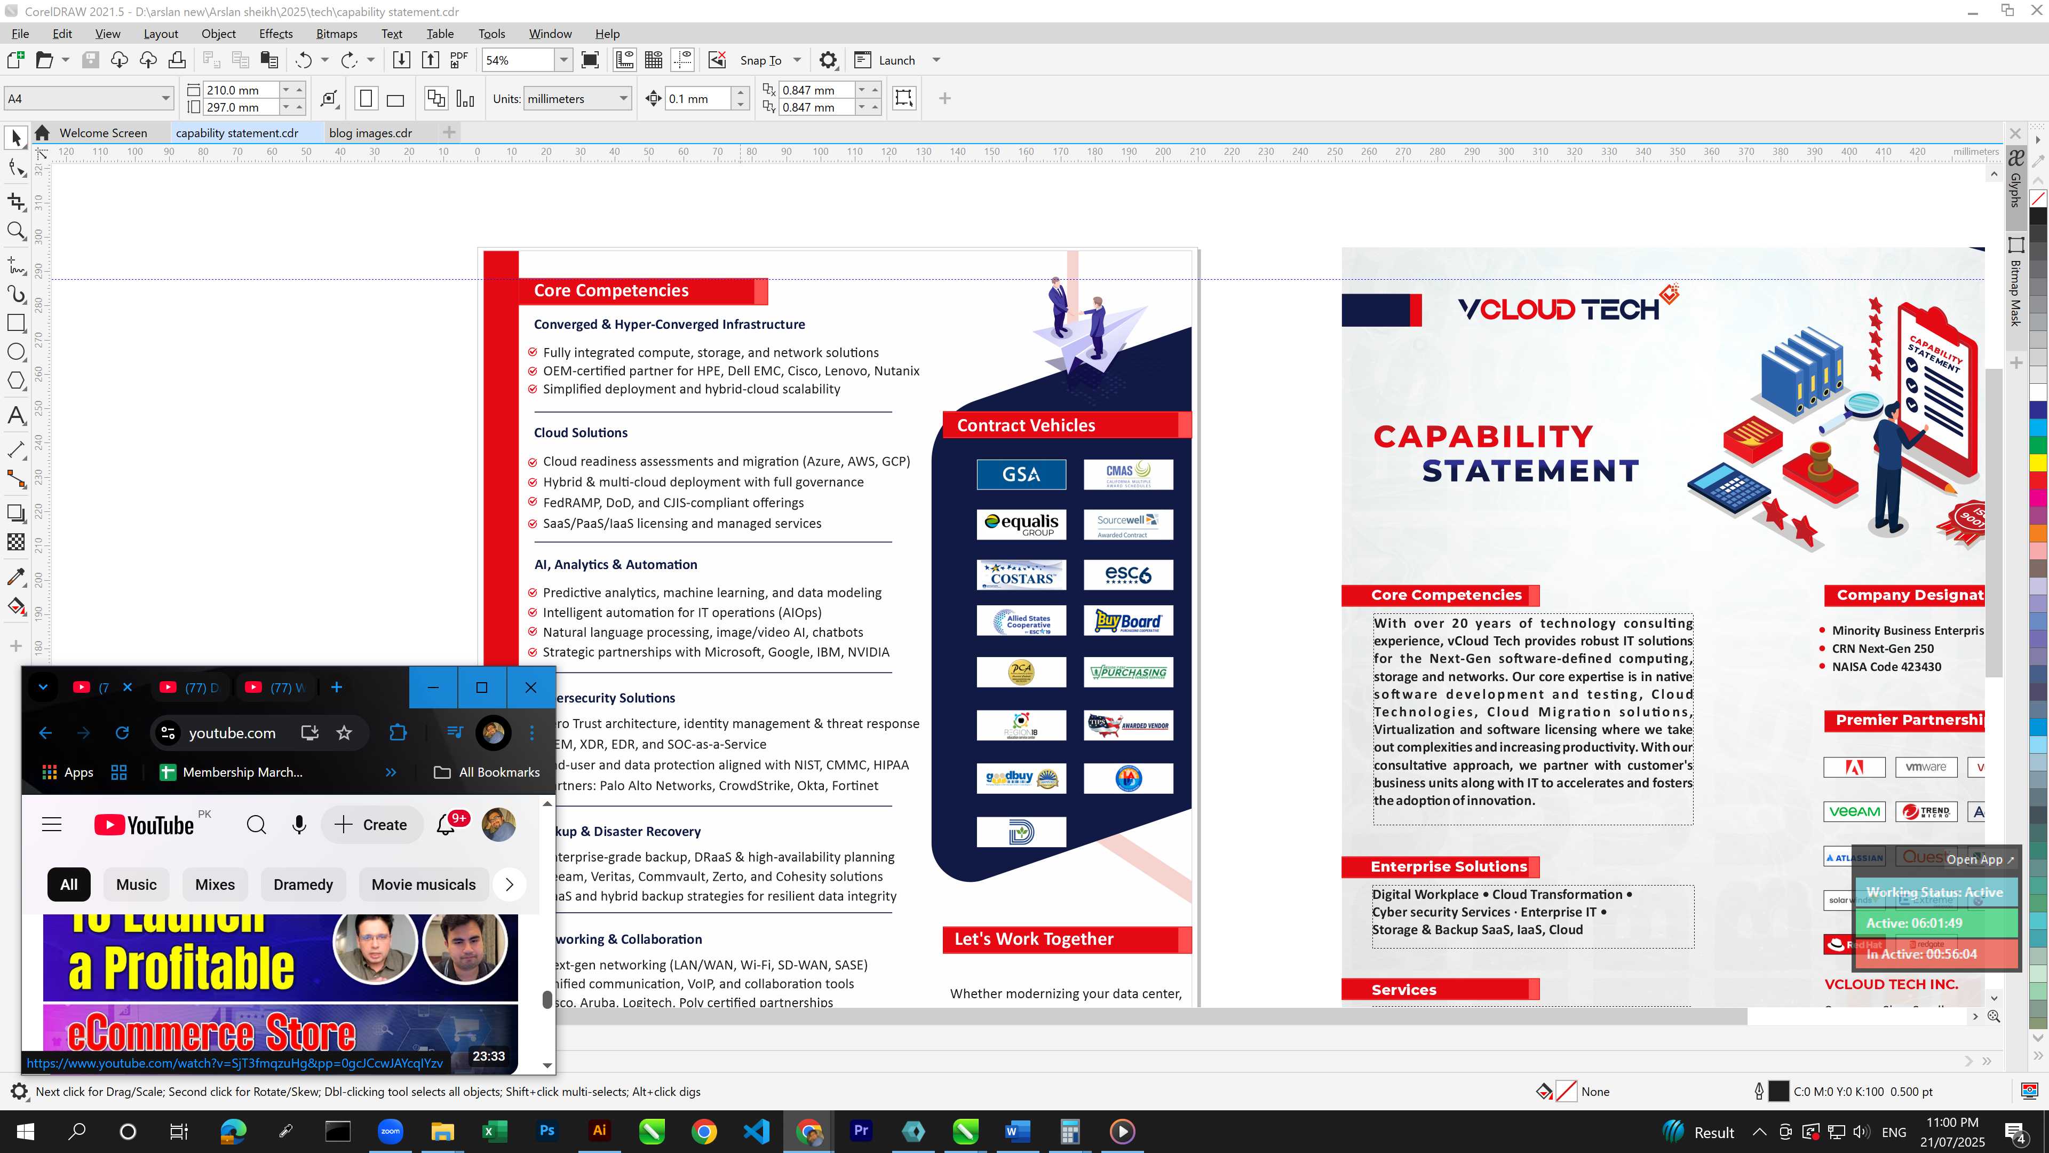Toggle Show guidelines button

[x=683, y=60]
